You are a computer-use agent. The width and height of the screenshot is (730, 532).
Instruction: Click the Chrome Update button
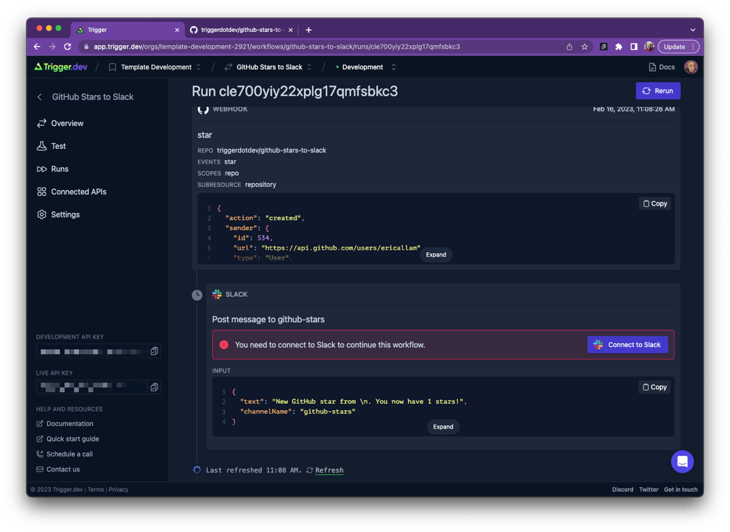pos(678,46)
